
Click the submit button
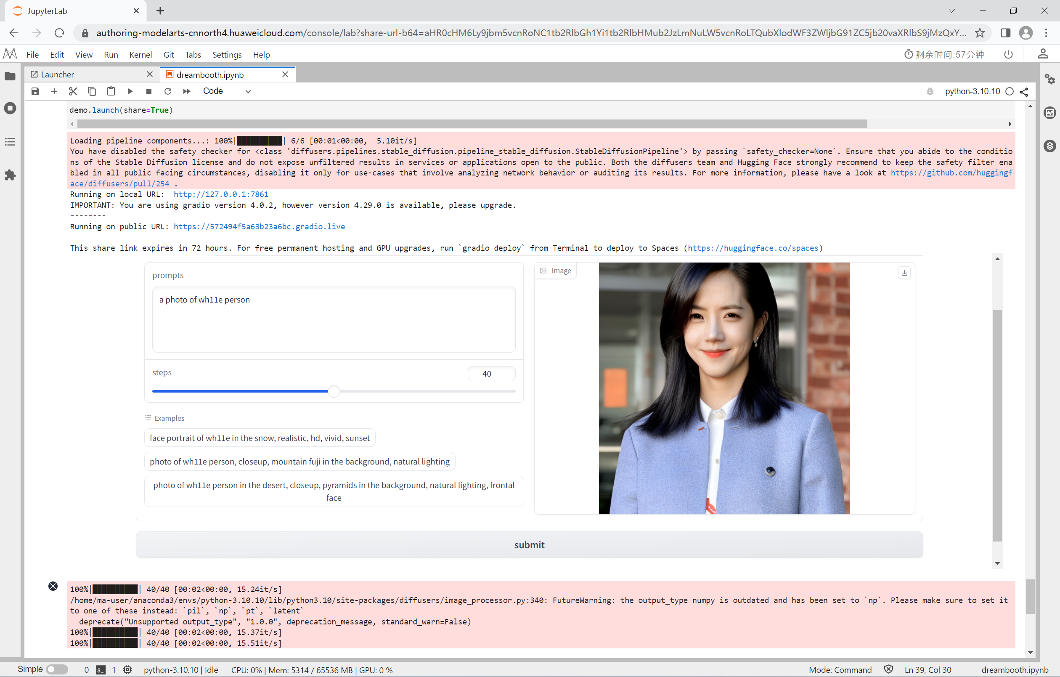pyautogui.click(x=529, y=544)
